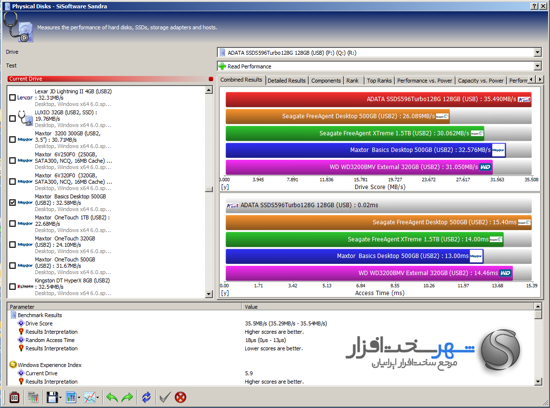550x408 pixels.
Task: Click the Maxtor logo beside 3200 300GB
Action: [x=25, y=139]
